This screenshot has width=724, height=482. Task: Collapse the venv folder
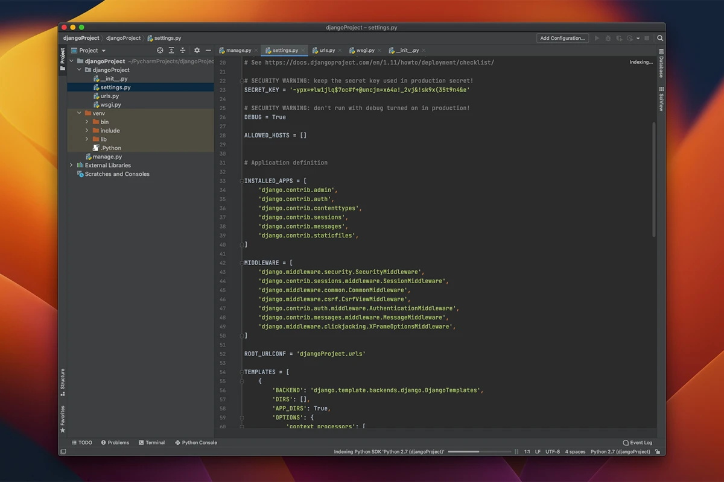coord(79,113)
